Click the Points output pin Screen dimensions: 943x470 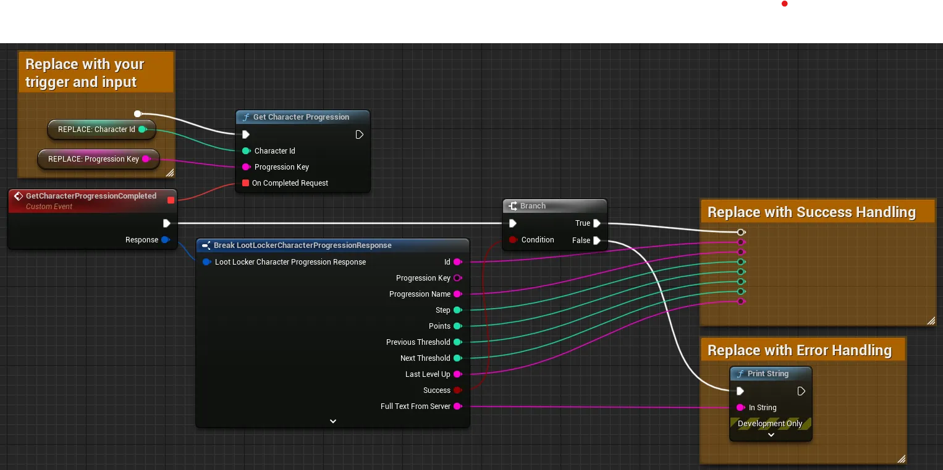point(458,326)
